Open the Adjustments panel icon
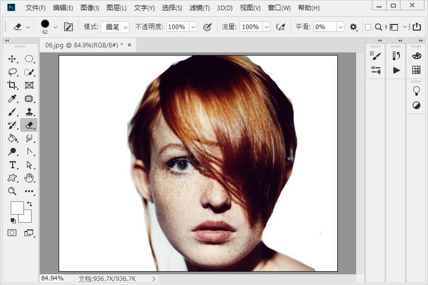Image resolution: width=428 pixels, height=285 pixels. click(416, 106)
